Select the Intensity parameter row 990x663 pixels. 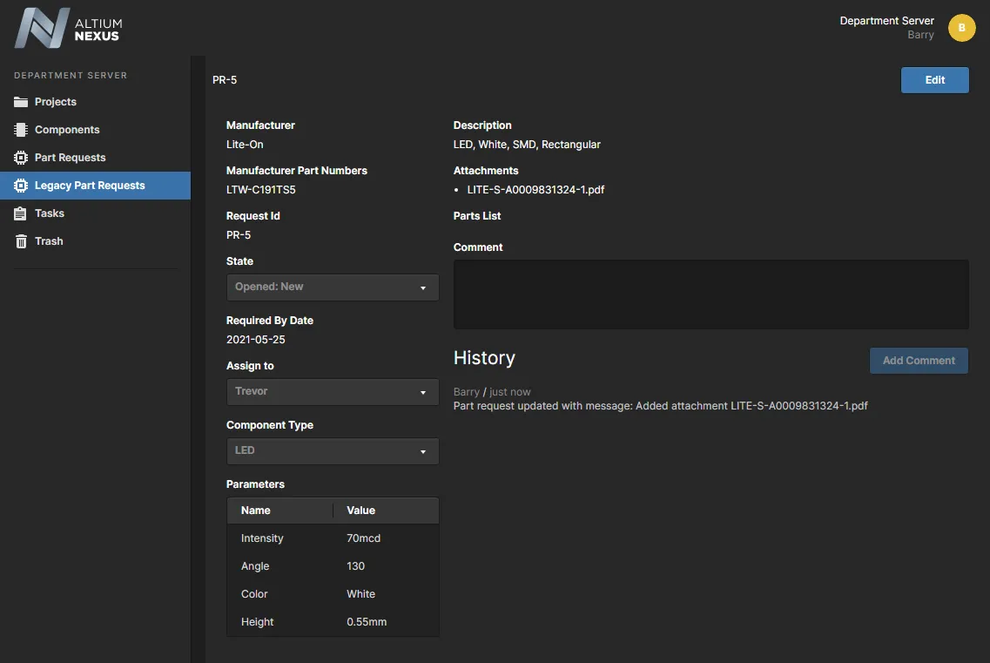(x=333, y=538)
